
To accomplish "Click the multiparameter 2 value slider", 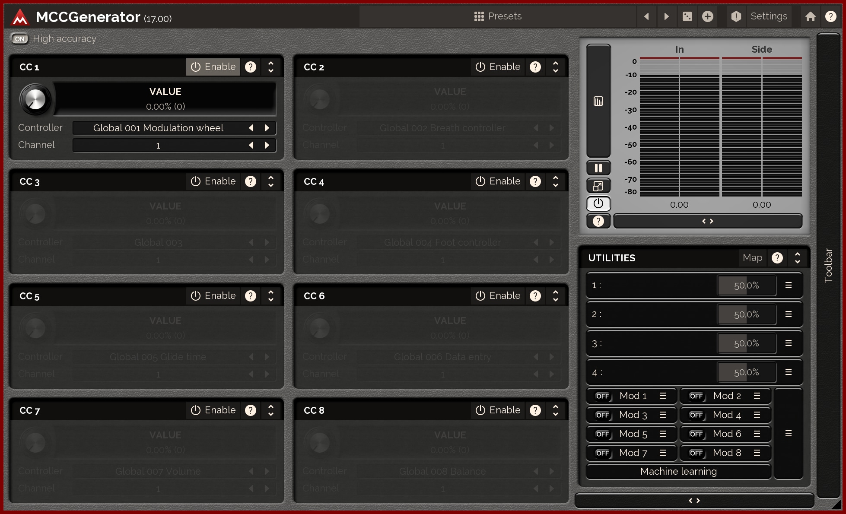I will [746, 314].
